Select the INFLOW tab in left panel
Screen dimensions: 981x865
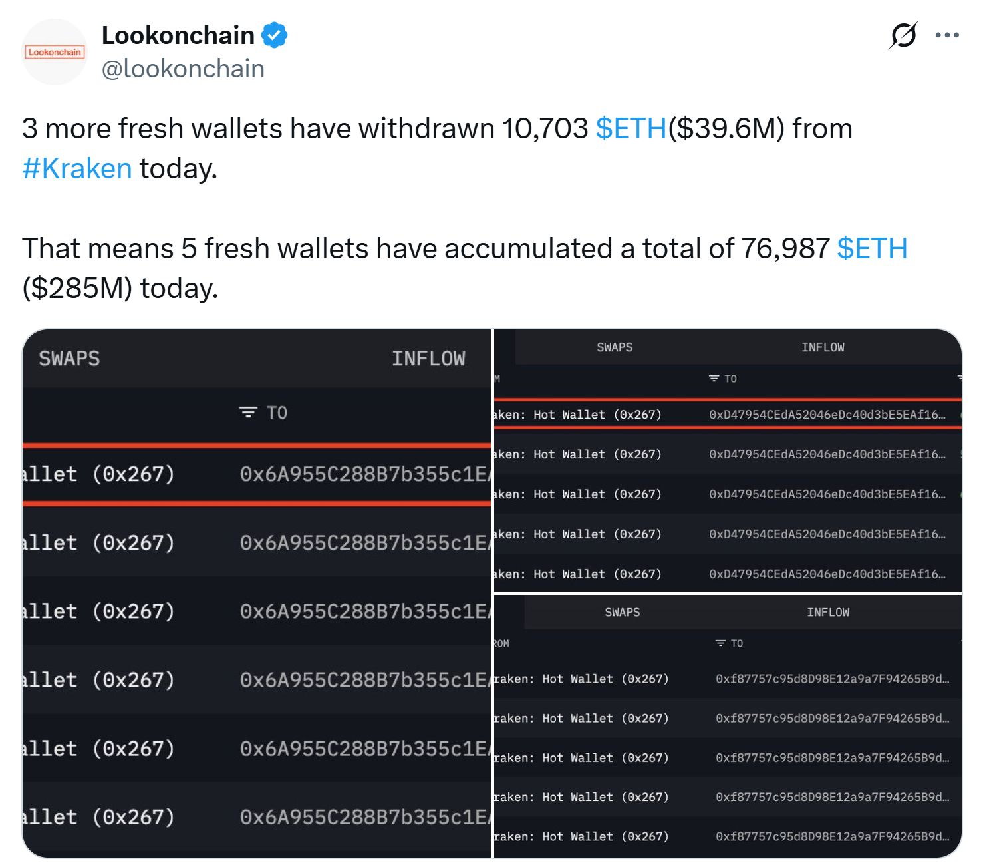coord(430,359)
